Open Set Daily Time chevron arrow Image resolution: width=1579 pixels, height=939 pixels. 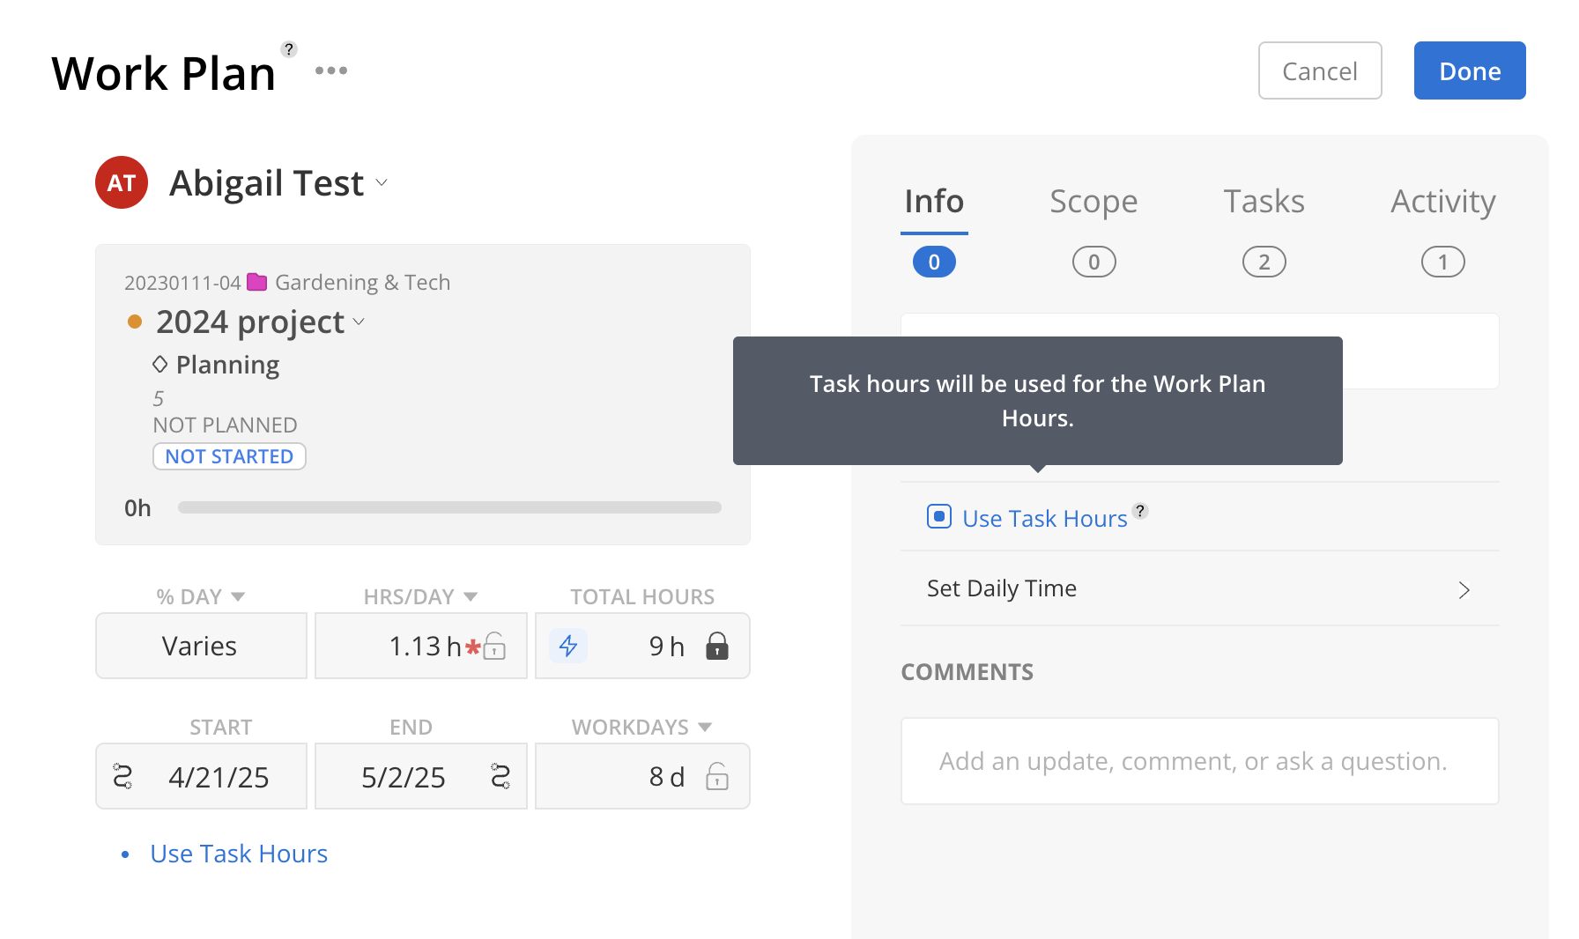click(1464, 590)
